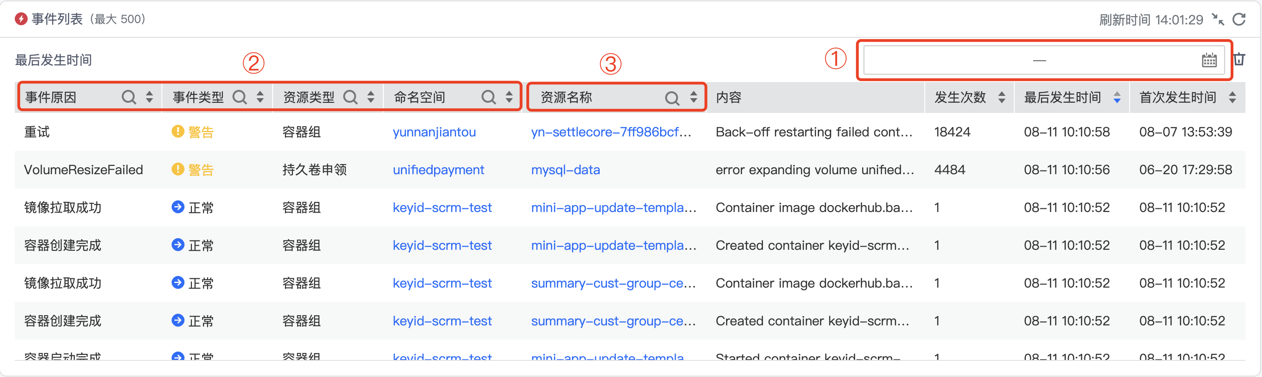Click last occurrence time 08-11 10:10:58
Screen dimensions: 1262x377
1066,132
